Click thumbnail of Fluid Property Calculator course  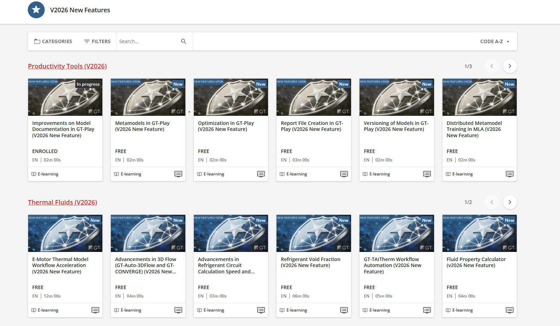(479, 233)
